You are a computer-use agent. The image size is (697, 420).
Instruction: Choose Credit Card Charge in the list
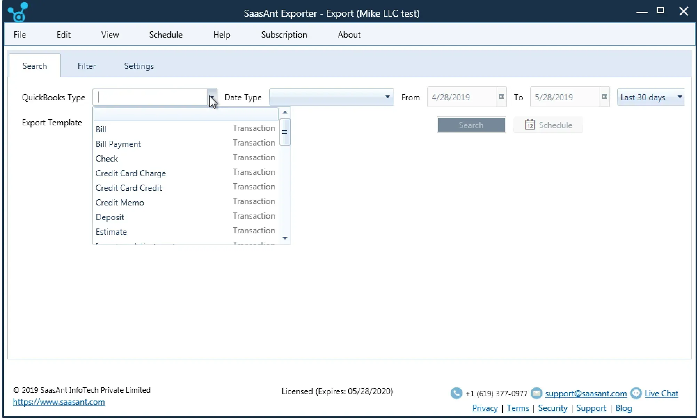[186, 173]
